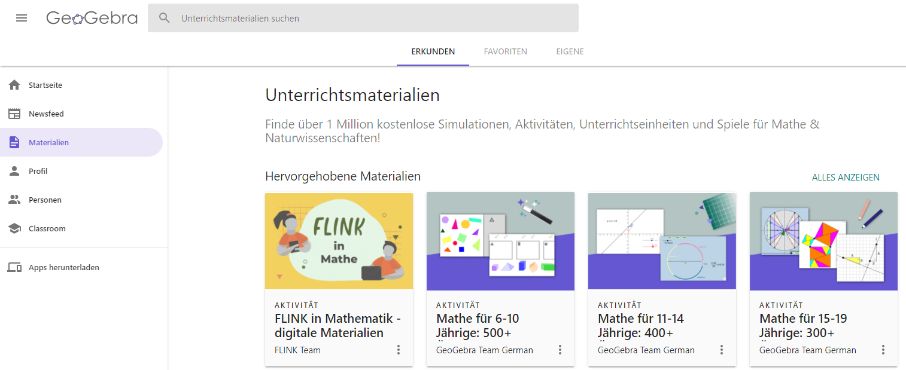This screenshot has height=370, width=906.
Task: Open Classroom from the sidebar
Action: tap(81, 228)
